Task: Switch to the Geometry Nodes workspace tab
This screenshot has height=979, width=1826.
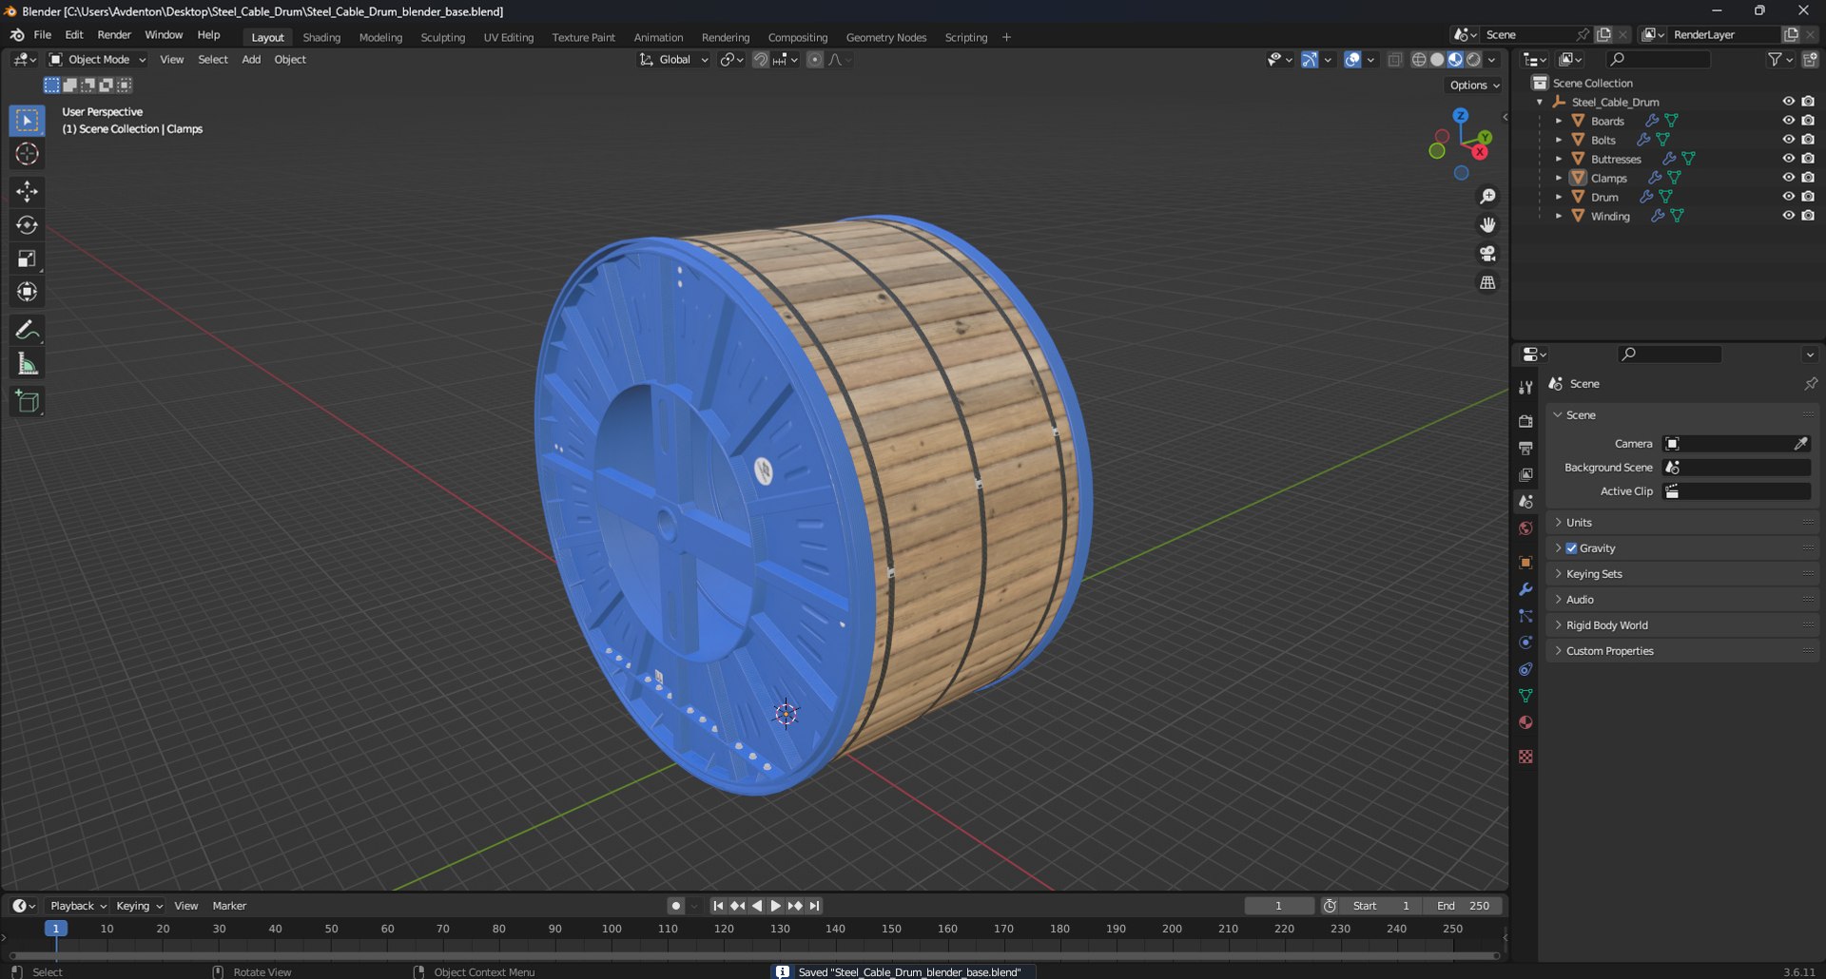Action: (886, 38)
